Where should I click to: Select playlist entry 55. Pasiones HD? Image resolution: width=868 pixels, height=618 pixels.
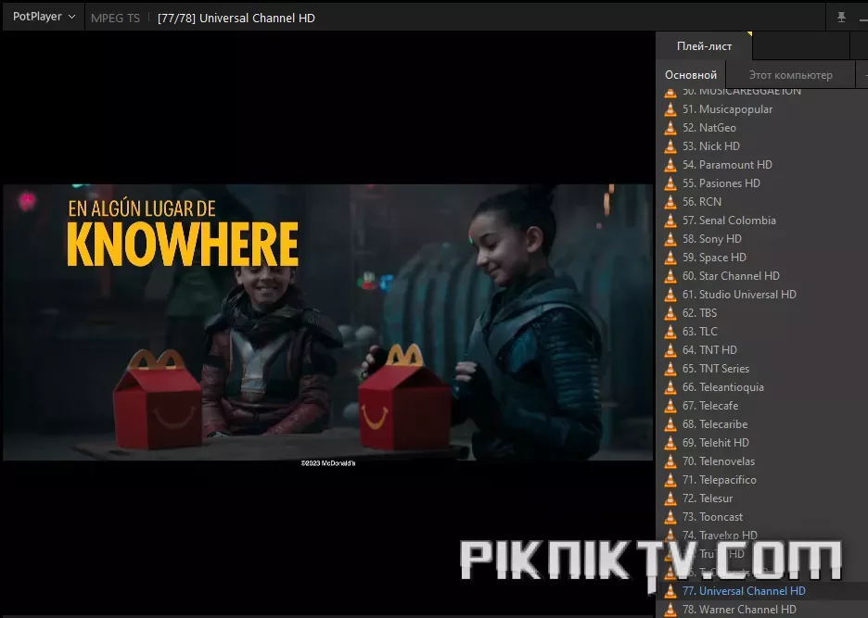[x=761, y=183]
